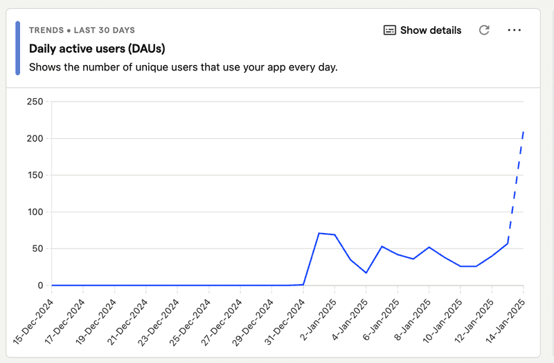554x363 pixels.
Task: Click the 0 y-axis label
Action: [x=40, y=285]
